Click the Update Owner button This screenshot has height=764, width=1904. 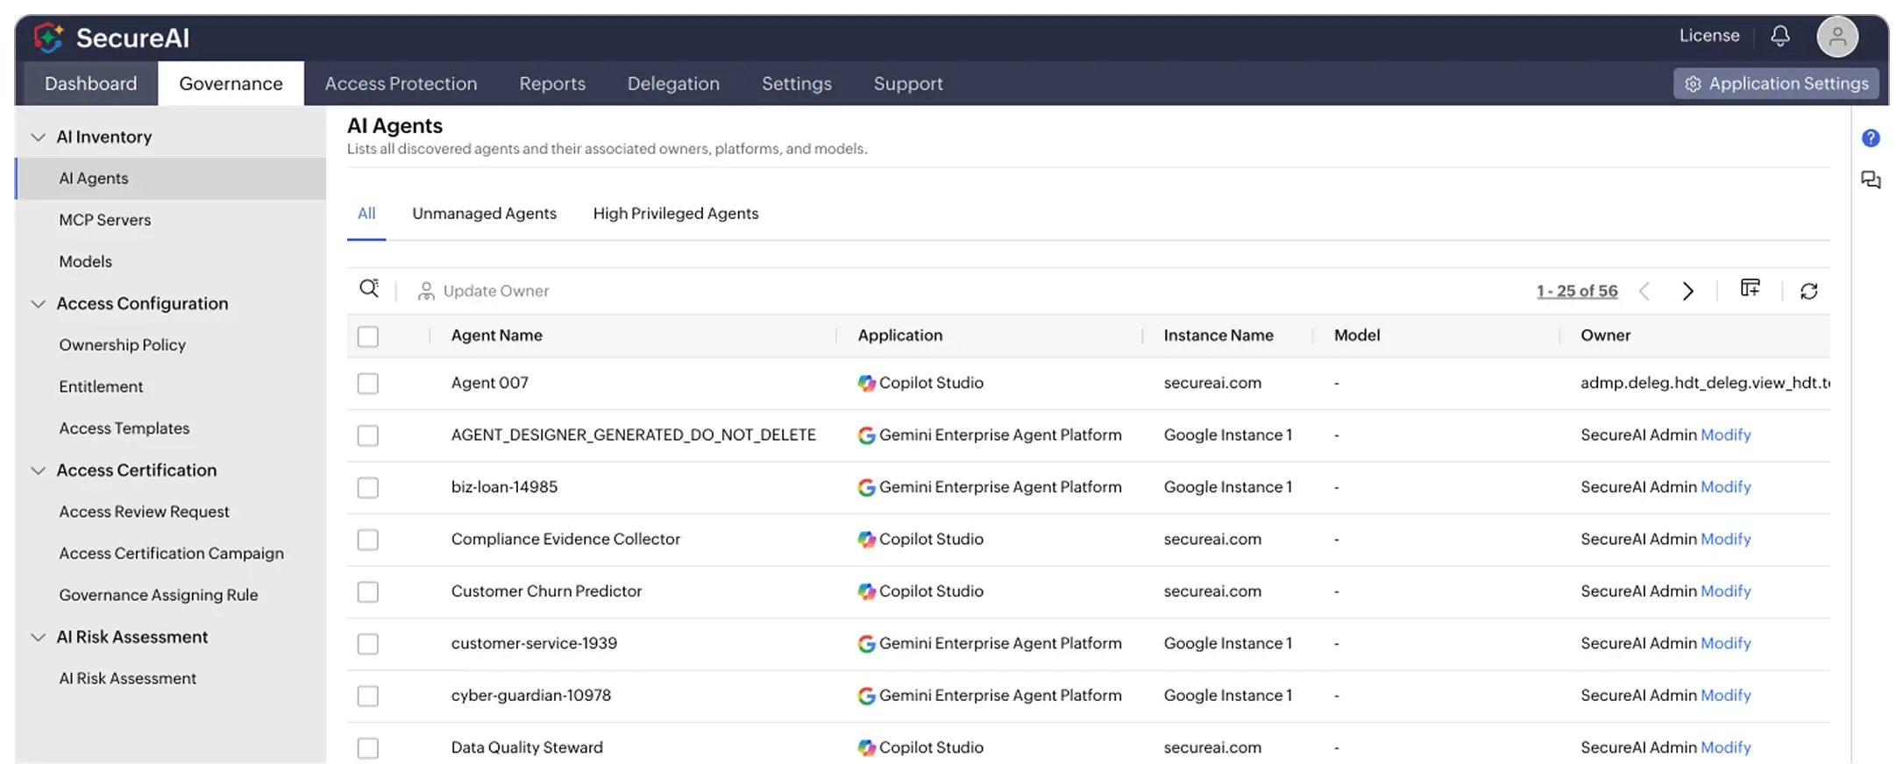click(x=484, y=291)
